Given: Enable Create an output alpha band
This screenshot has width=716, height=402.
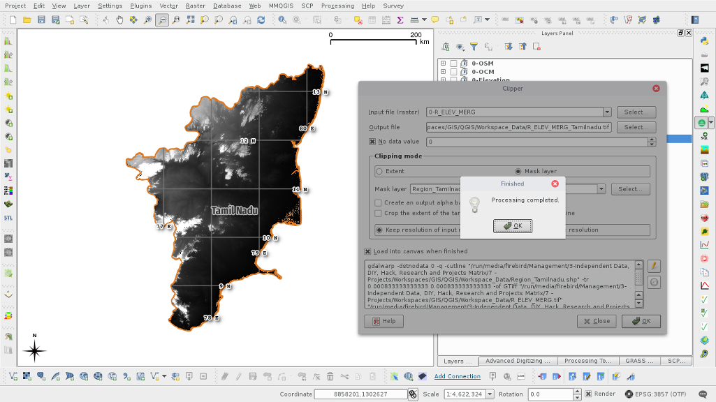Looking at the screenshot, I should (x=378, y=202).
